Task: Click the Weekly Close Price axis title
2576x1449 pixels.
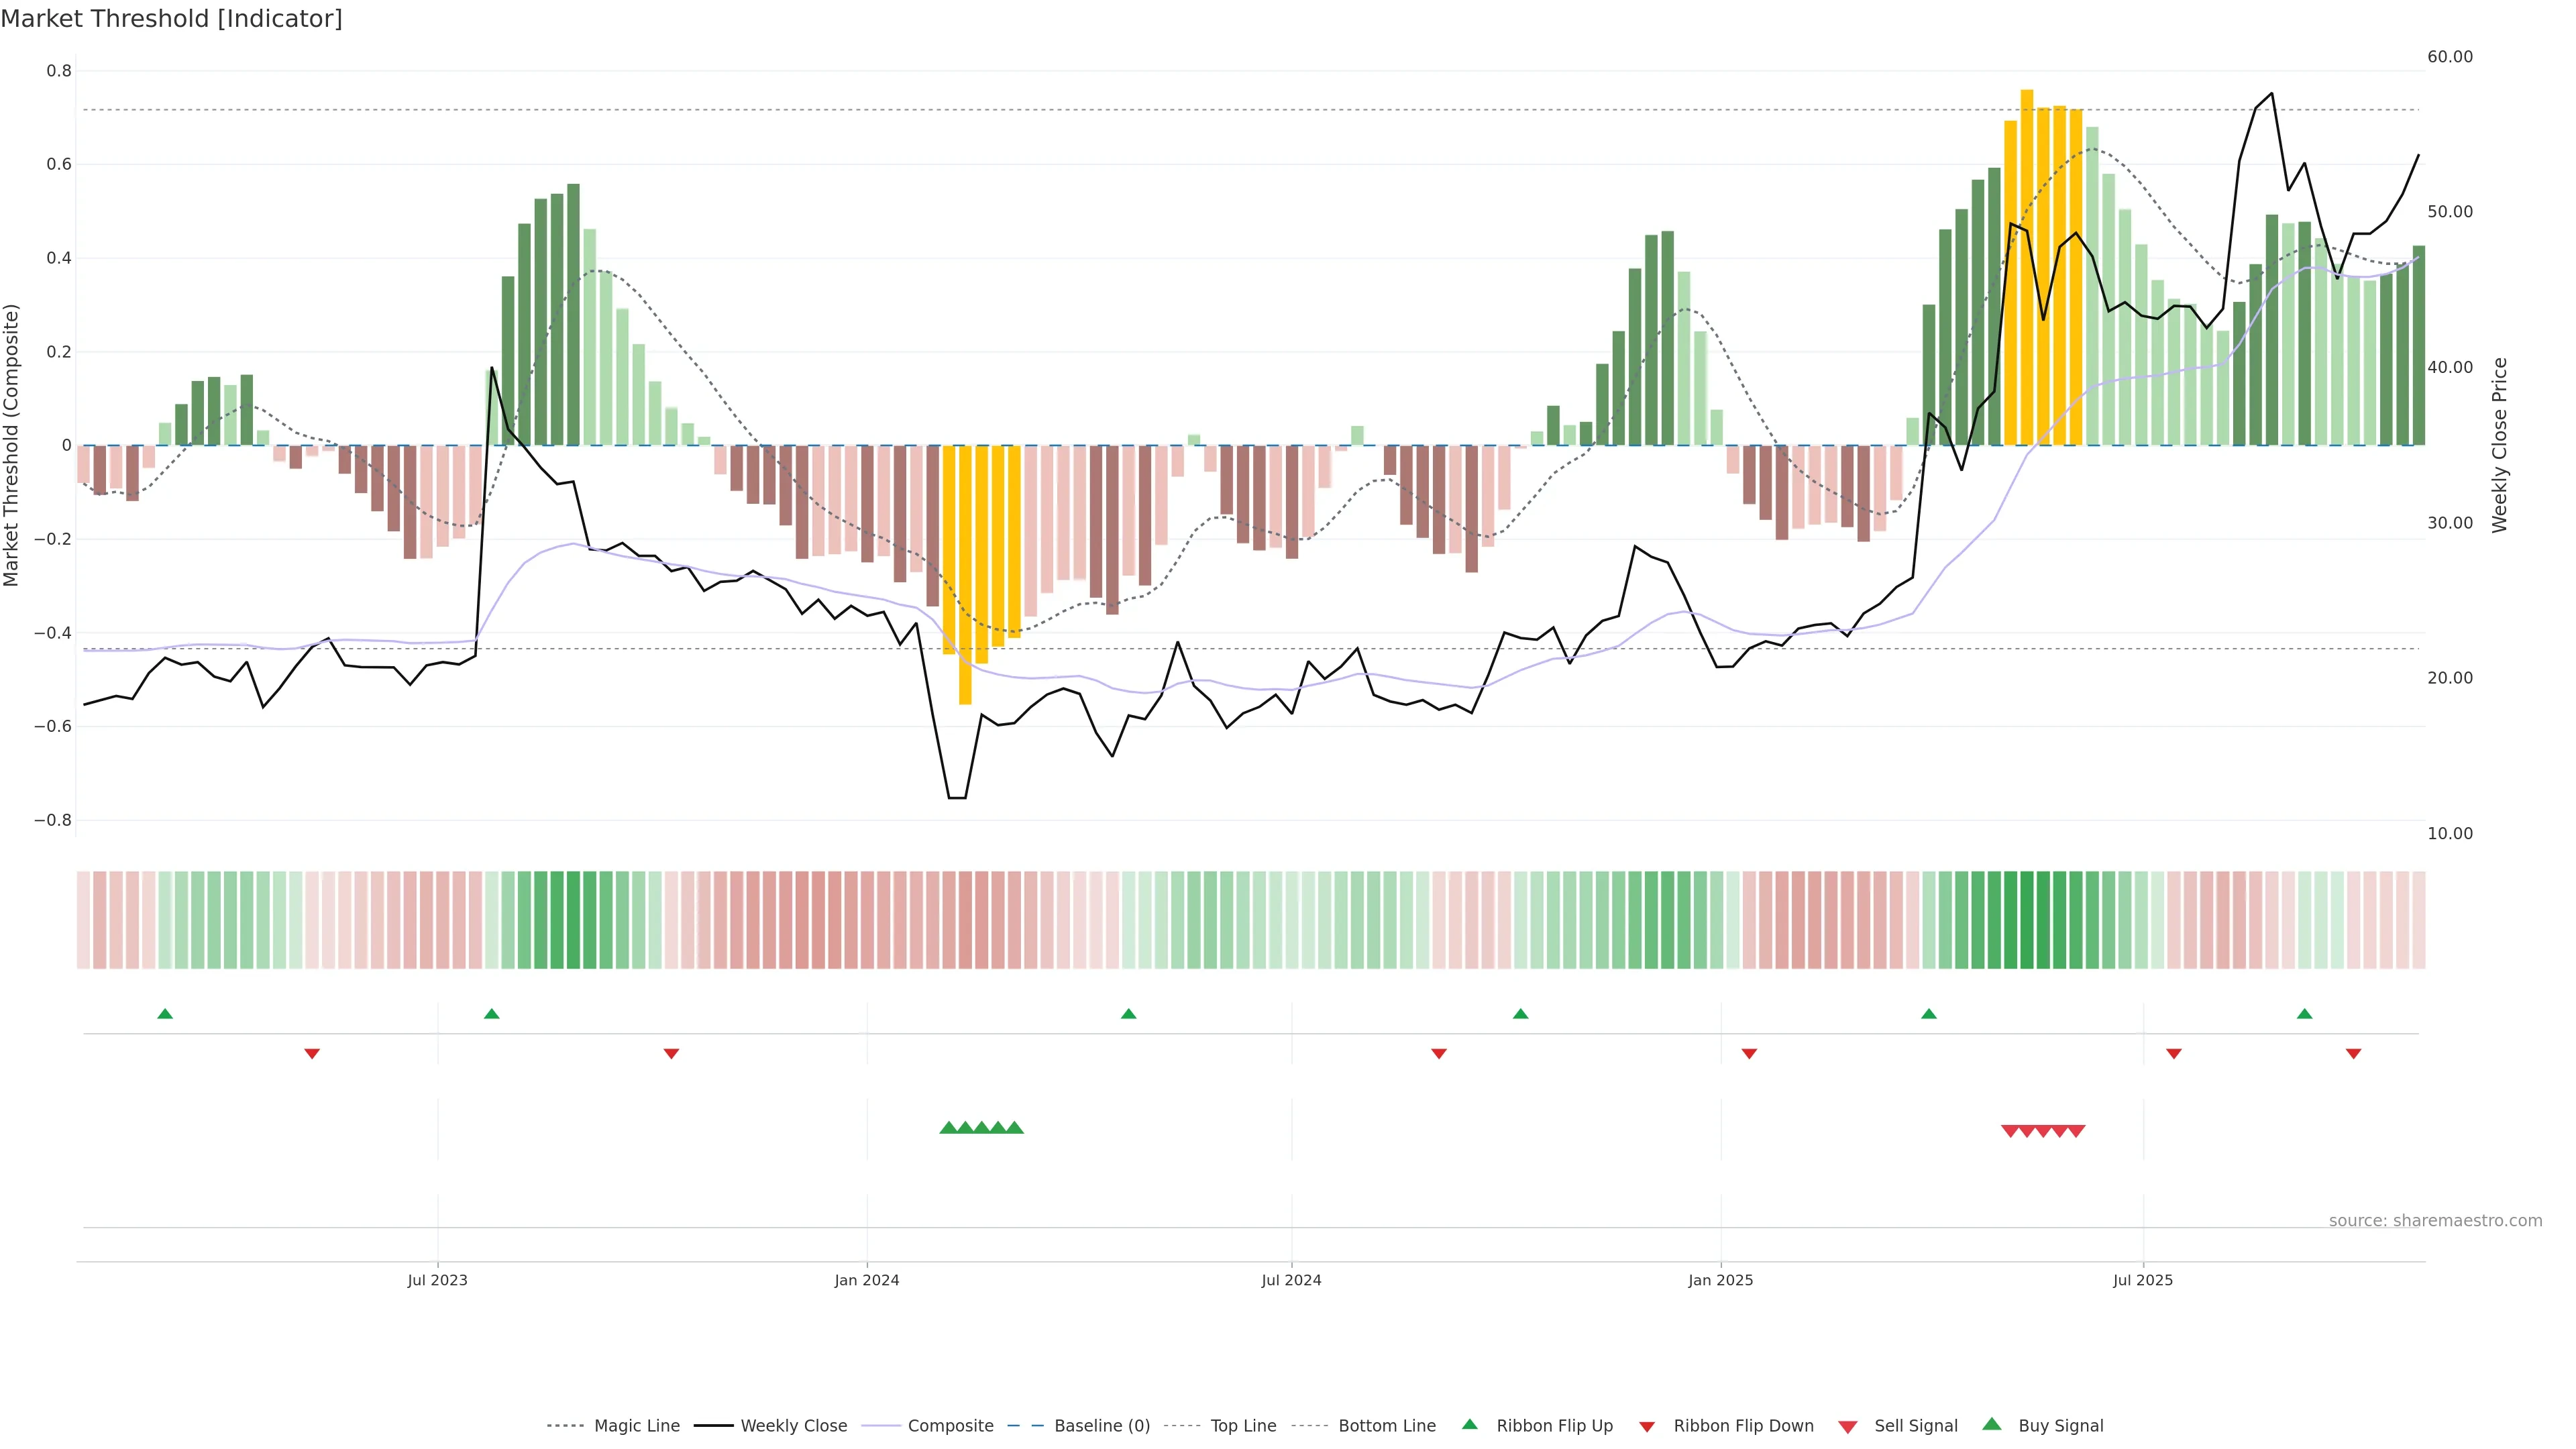Action: tap(2500, 445)
